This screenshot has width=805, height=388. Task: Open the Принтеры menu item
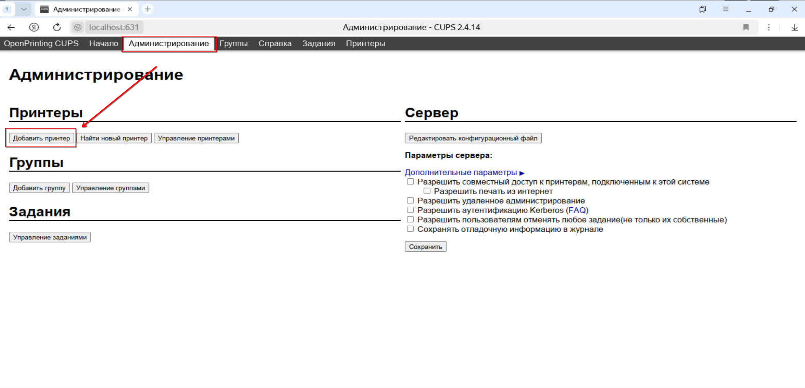click(x=366, y=43)
